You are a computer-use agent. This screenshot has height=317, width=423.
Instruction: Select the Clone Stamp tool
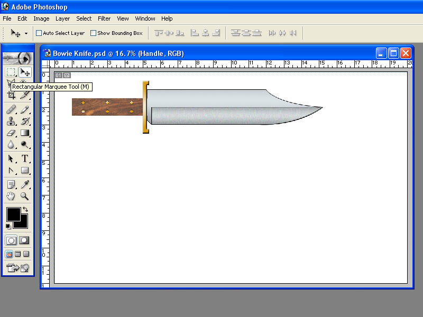click(11, 122)
